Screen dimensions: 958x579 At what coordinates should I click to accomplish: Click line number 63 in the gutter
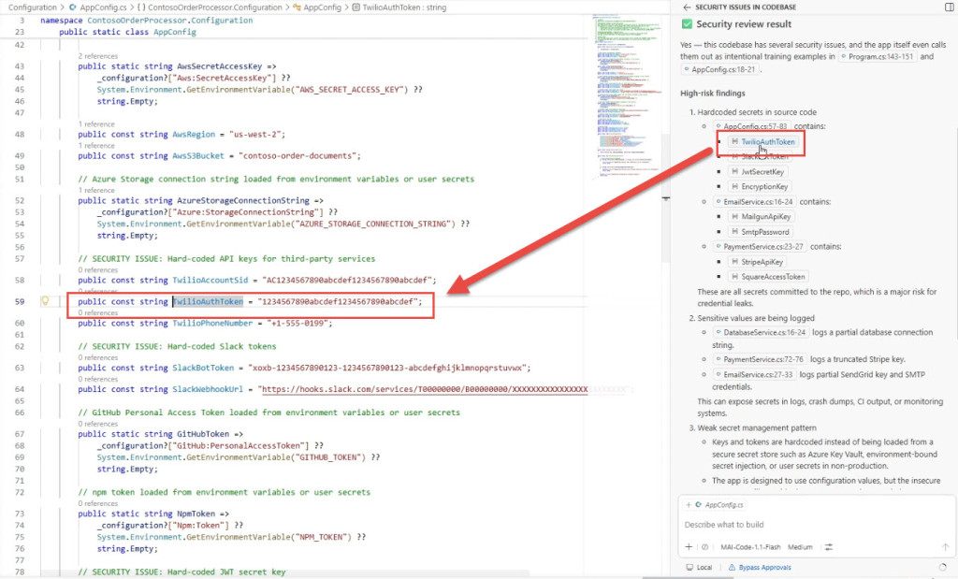[x=20, y=368]
